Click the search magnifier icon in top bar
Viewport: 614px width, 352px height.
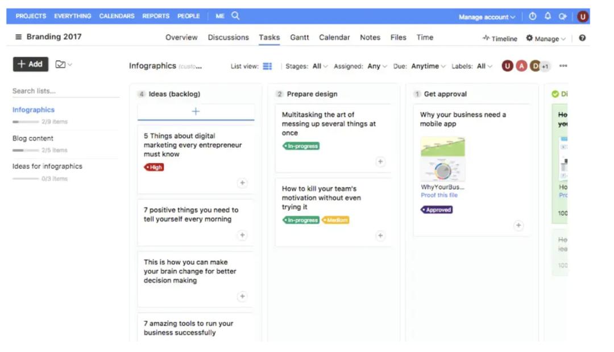[235, 16]
